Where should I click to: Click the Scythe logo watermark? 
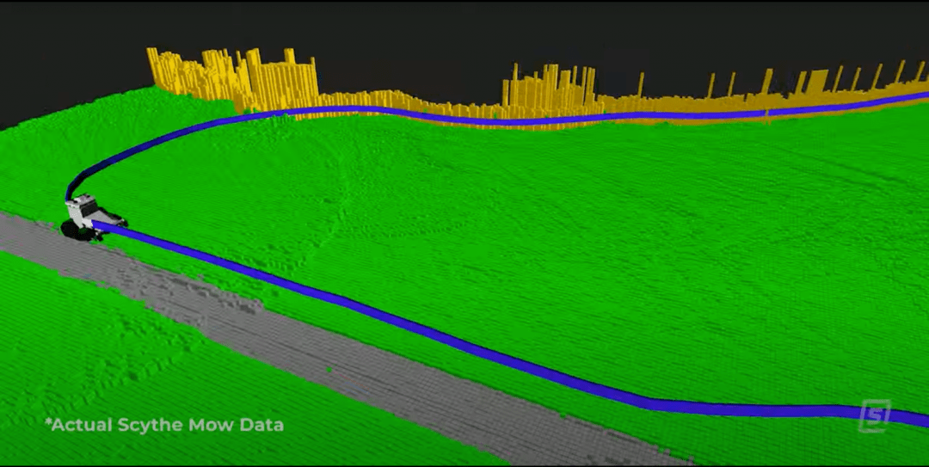pyautogui.click(x=875, y=415)
